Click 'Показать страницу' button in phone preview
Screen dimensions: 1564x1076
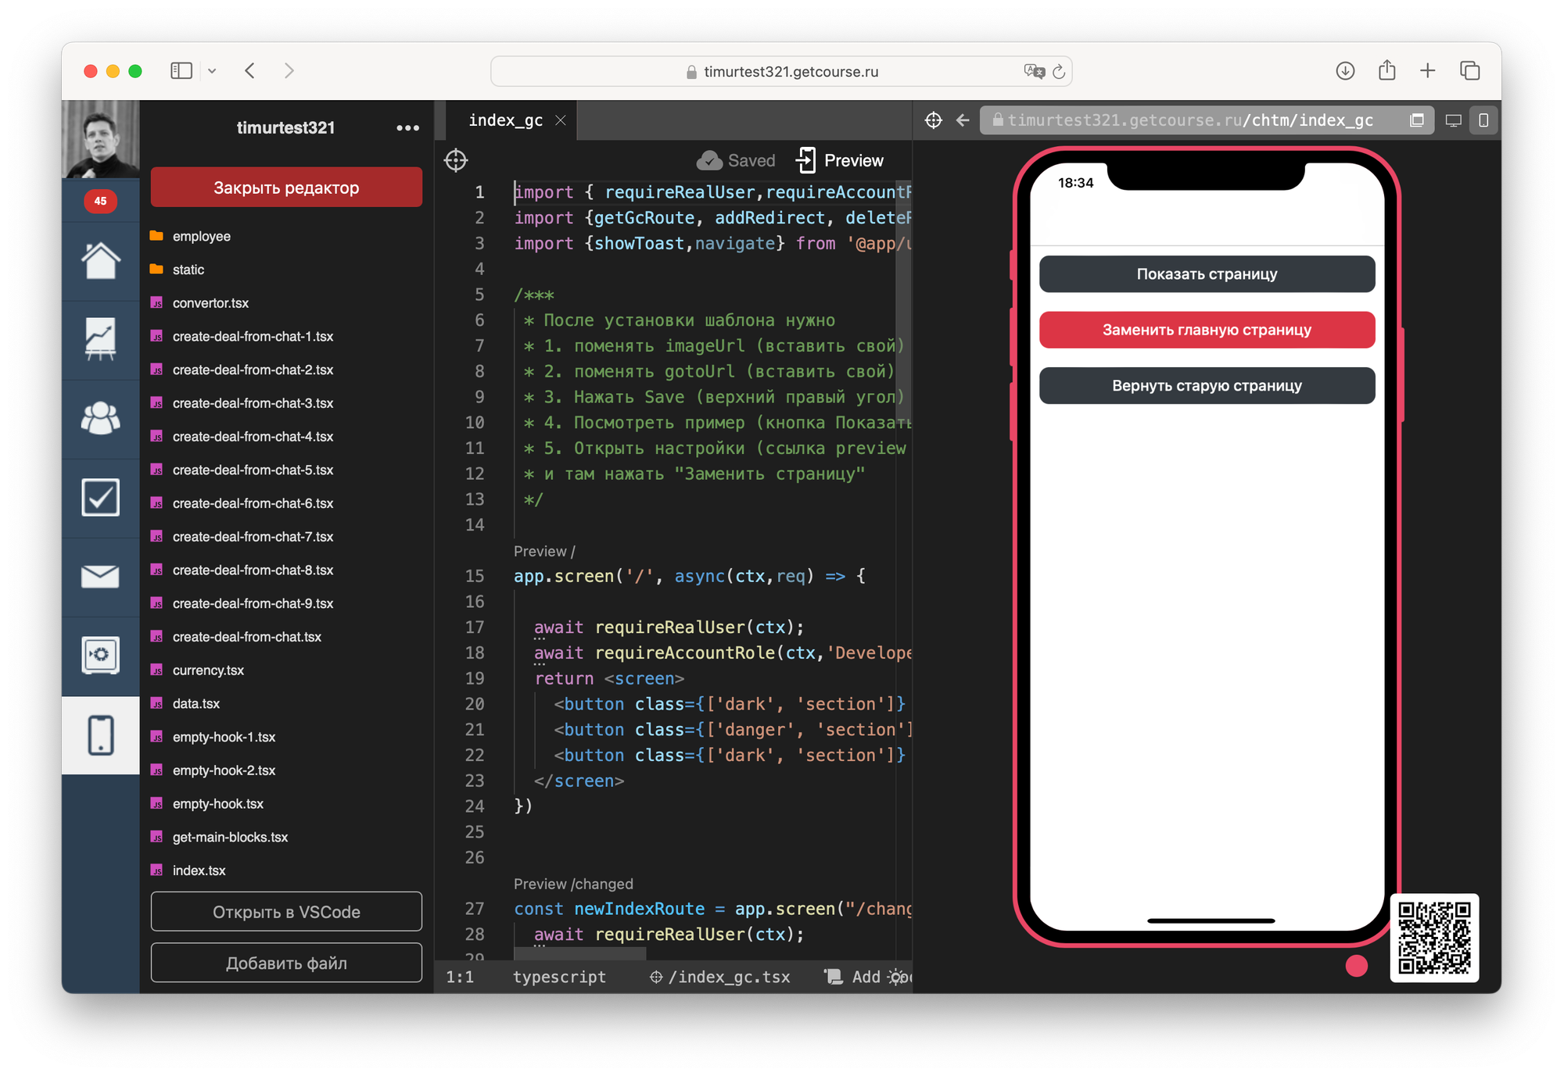pyautogui.click(x=1207, y=274)
